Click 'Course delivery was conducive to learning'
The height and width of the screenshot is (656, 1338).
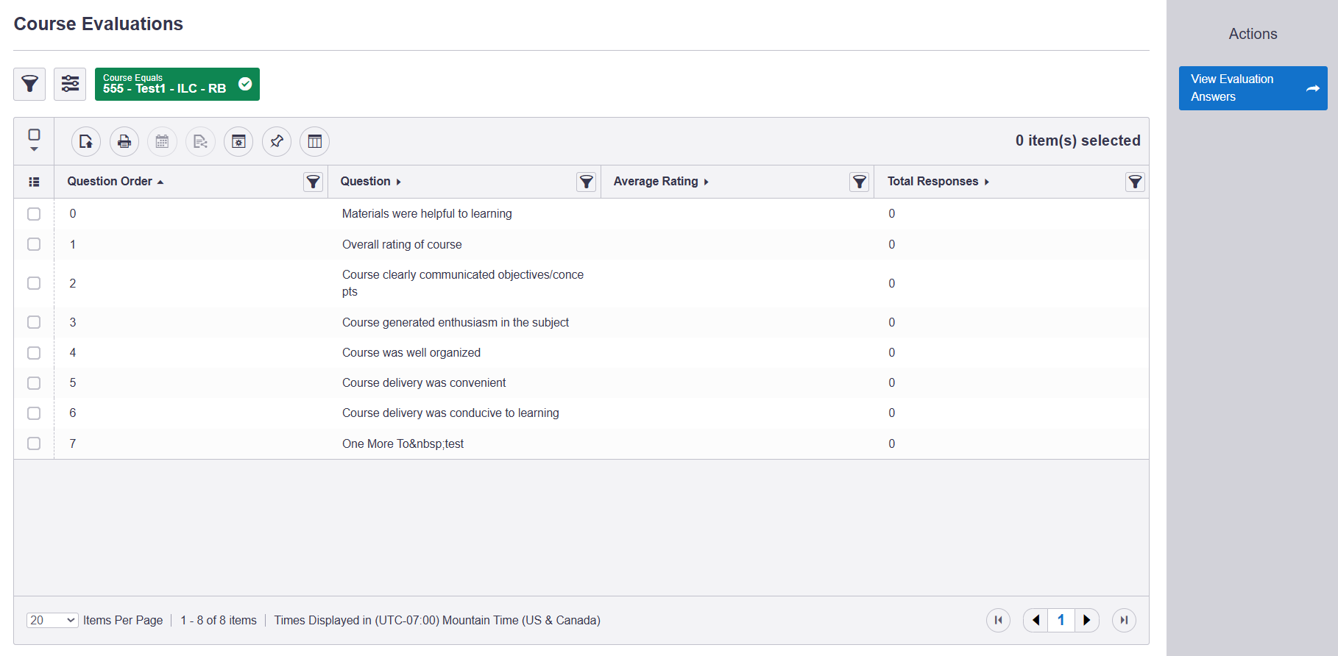point(450,413)
